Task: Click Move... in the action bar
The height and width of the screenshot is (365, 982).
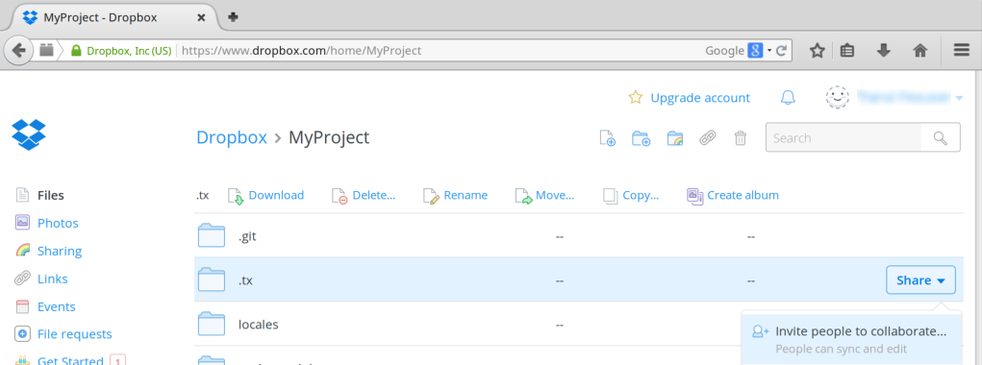Action: tap(544, 196)
